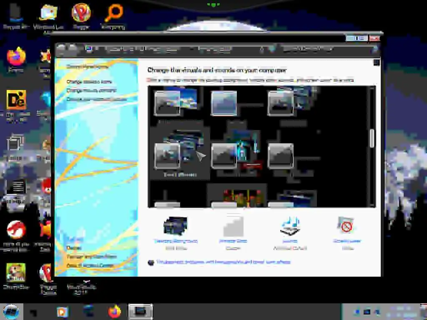Select the theme with red-orange bars artwork
Image resolution: width=427 pixels, height=320 pixels.
pos(237,195)
